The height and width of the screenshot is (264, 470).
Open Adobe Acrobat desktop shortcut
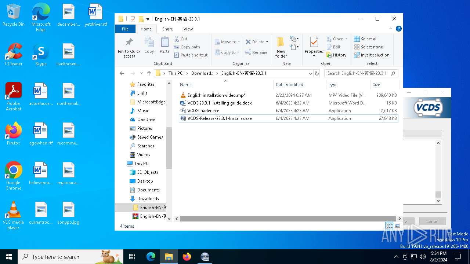click(14, 97)
